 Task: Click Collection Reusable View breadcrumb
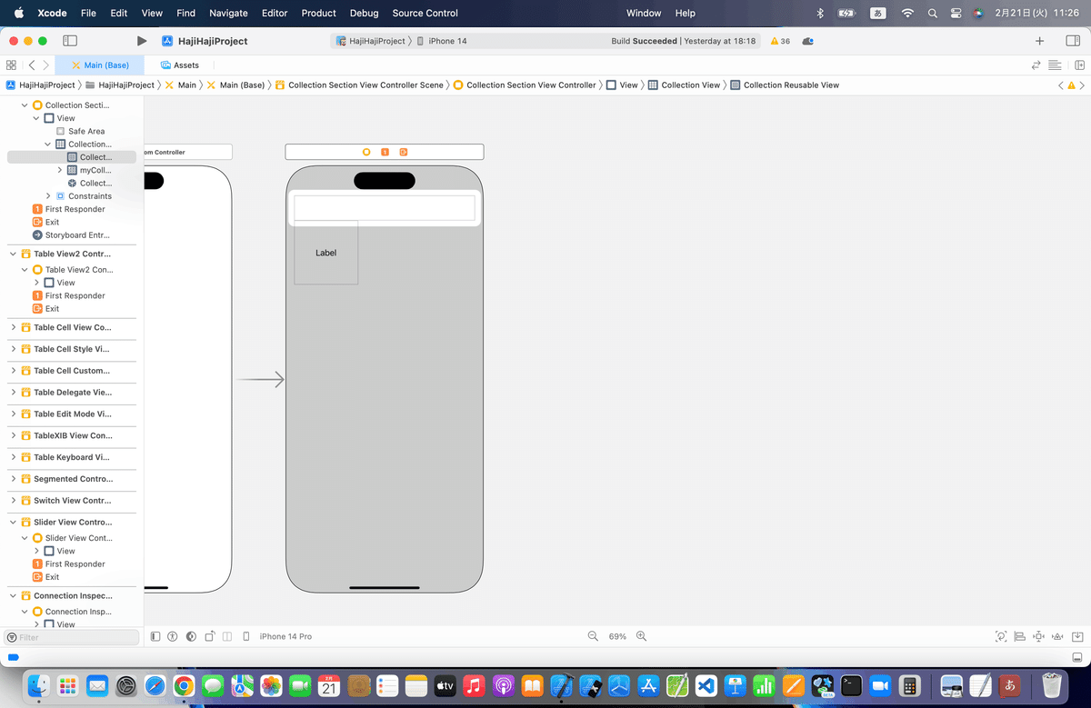point(784,85)
